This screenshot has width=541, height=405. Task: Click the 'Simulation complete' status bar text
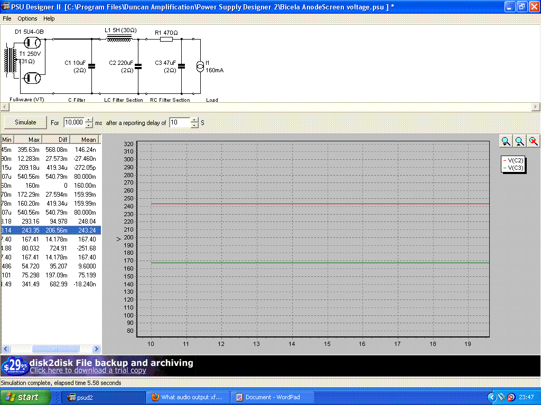[x=61, y=383]
